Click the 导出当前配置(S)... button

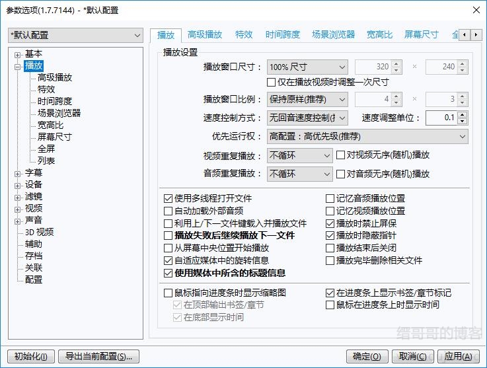click(x=98, y=356)
